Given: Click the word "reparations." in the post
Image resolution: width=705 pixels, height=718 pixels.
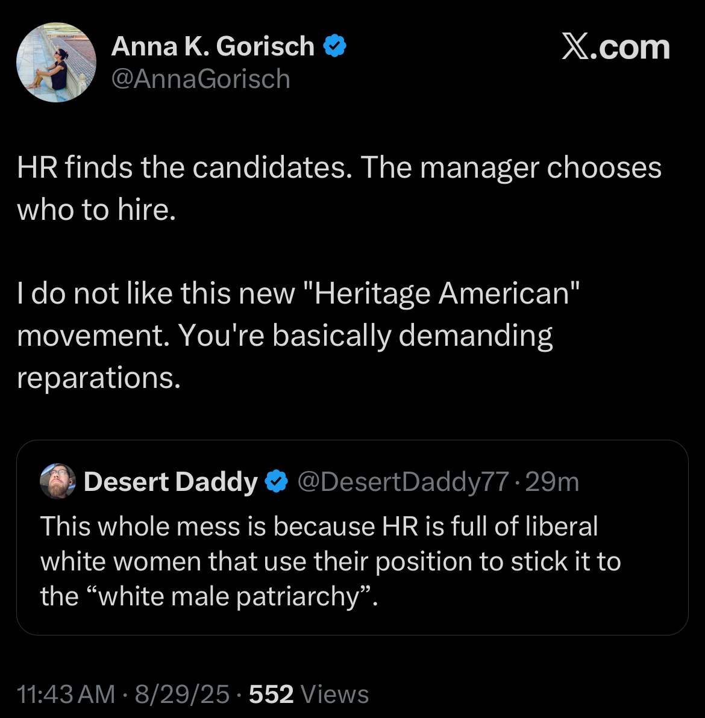Looking at the screenshot, I should click(99, 378).
